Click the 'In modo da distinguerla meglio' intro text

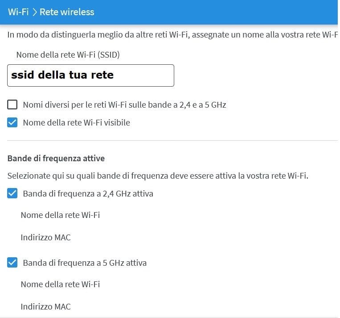pyautogui.click(x=172, y=35)
